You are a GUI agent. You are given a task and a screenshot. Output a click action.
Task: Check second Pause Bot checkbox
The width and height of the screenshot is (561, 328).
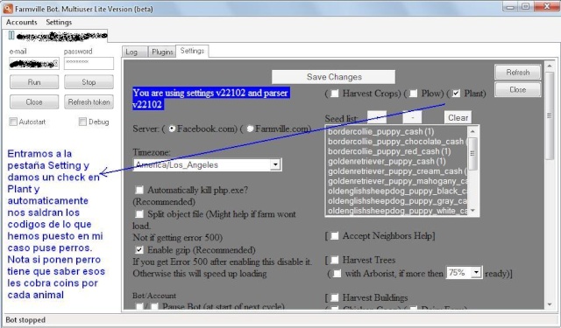click(x=154, y=306)
